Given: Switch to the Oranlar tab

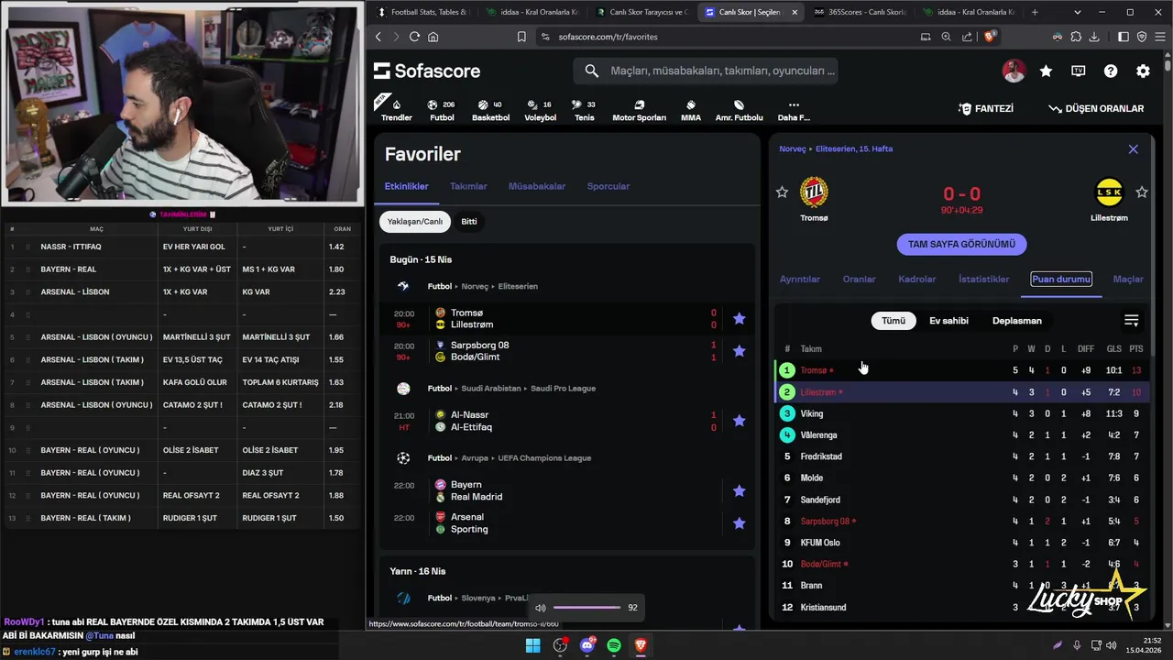Looking at the screenshot, I should coord(860,279).
